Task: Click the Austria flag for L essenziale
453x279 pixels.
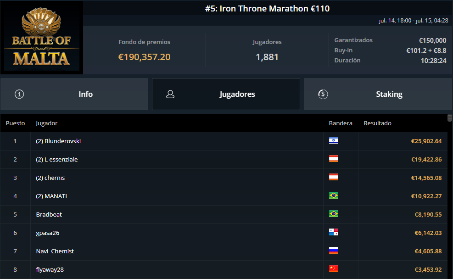Action: [x=333, y=159]
